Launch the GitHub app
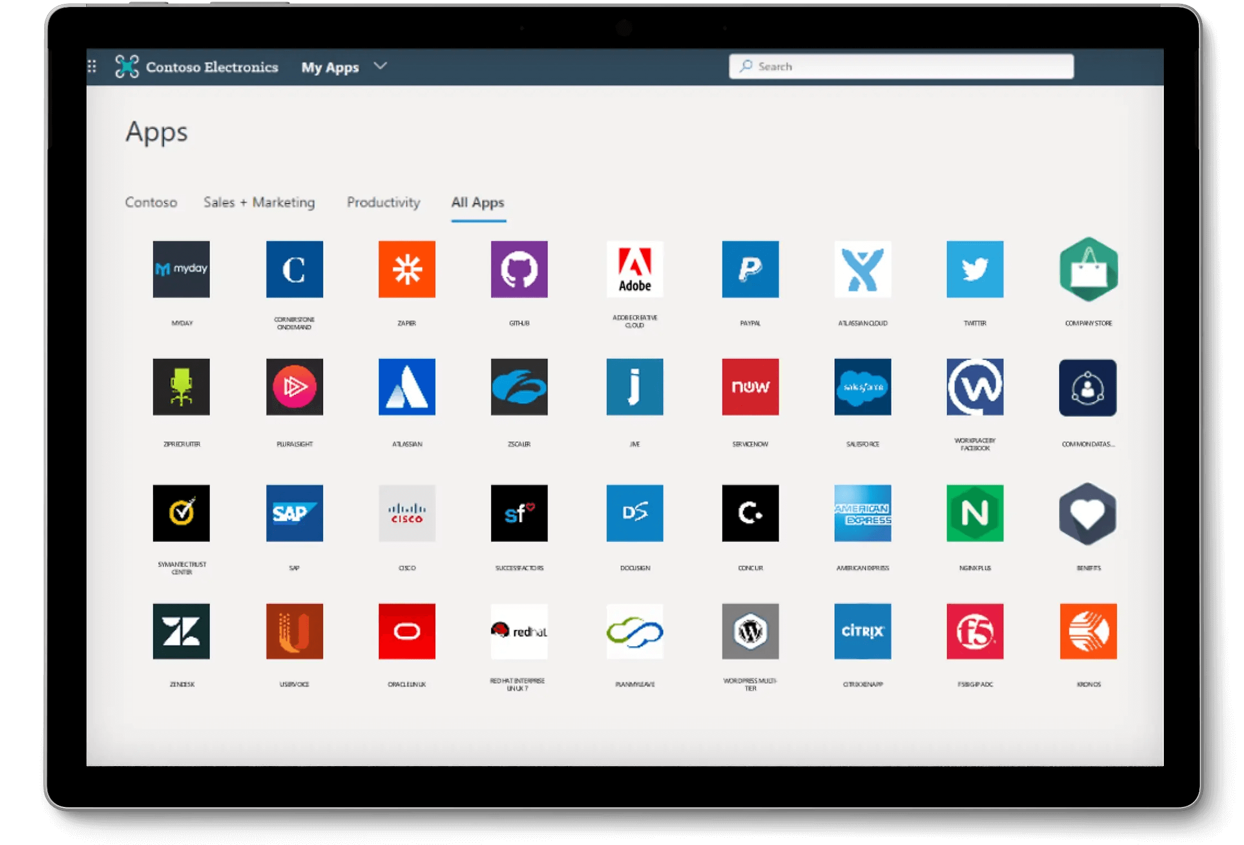 pos(519,269)
